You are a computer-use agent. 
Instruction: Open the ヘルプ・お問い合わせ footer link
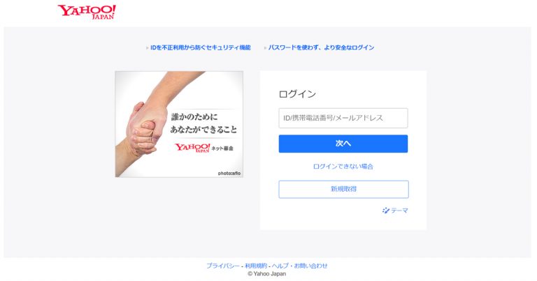pos(300,266)
